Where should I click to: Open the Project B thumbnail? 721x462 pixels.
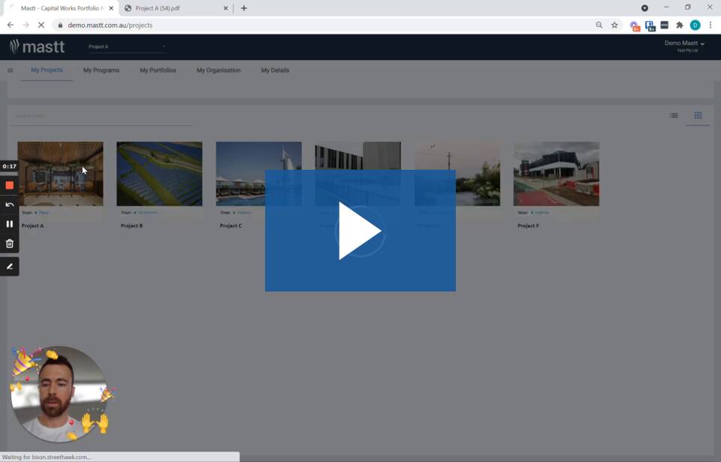(x=159, y=174)
